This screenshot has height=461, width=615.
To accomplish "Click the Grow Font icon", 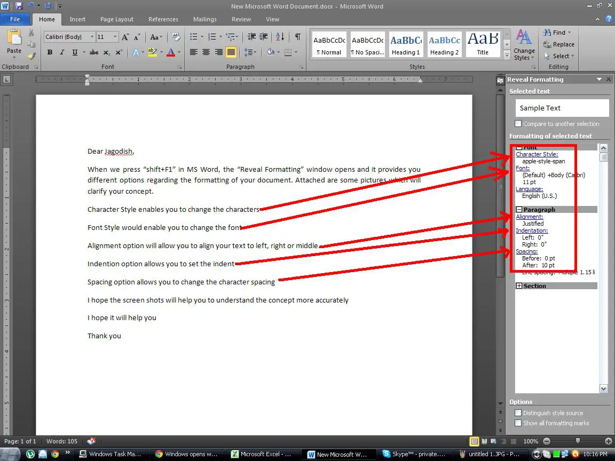I will coord(125,37).
